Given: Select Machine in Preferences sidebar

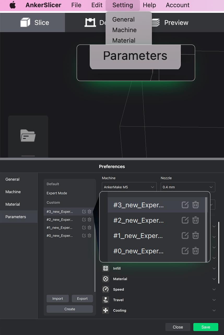Looking at the screenshot, I should [x=19, y=192].
